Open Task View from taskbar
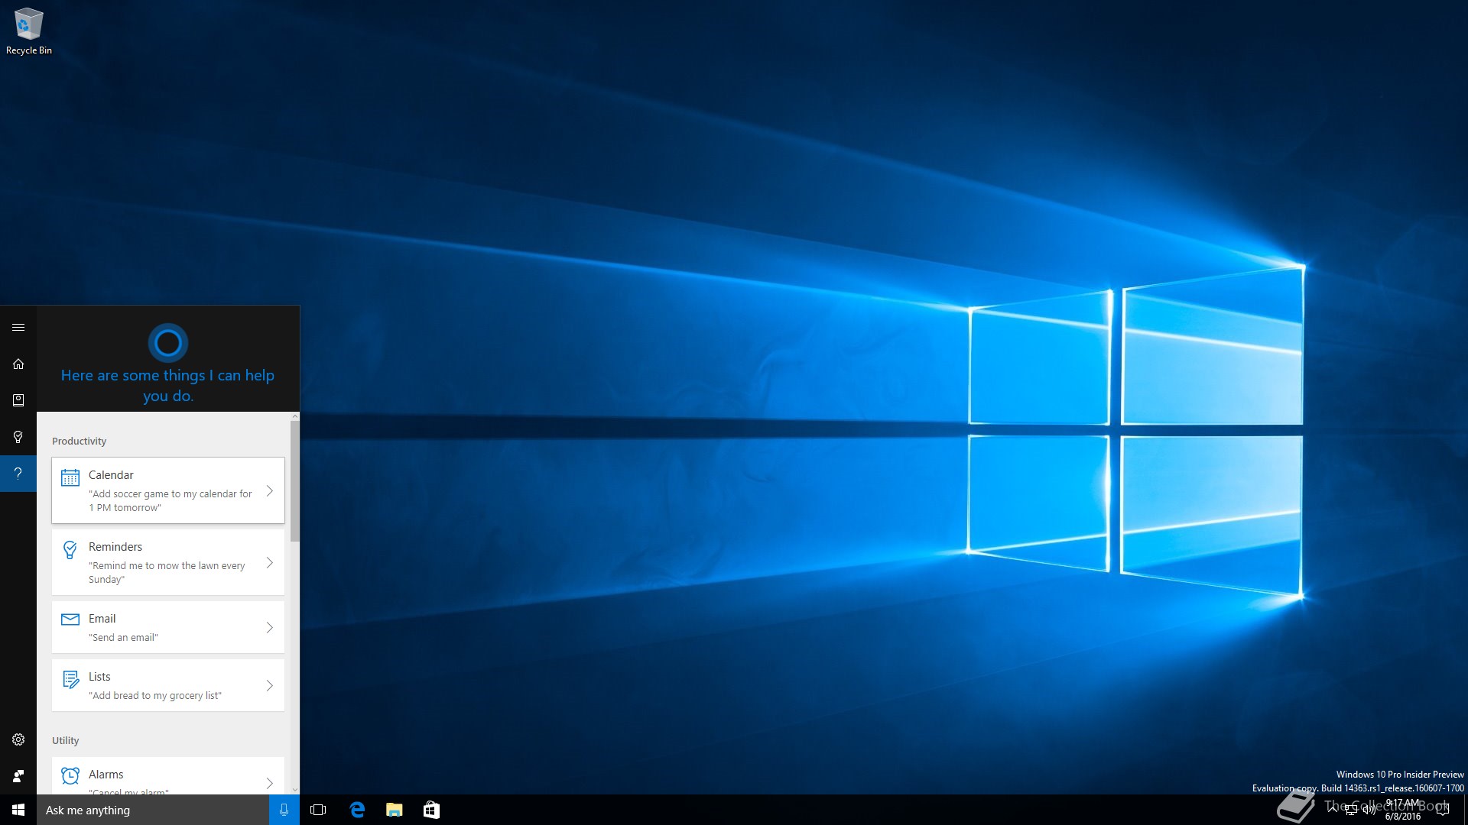This screenshot has height=825, width=1468. tap(318, 810)
